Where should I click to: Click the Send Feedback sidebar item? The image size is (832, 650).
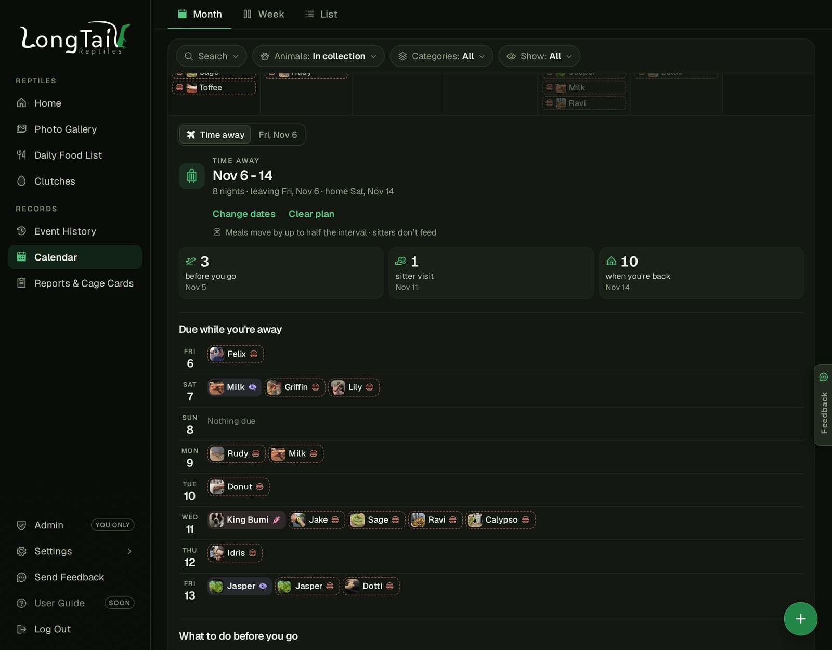(75, 577)
